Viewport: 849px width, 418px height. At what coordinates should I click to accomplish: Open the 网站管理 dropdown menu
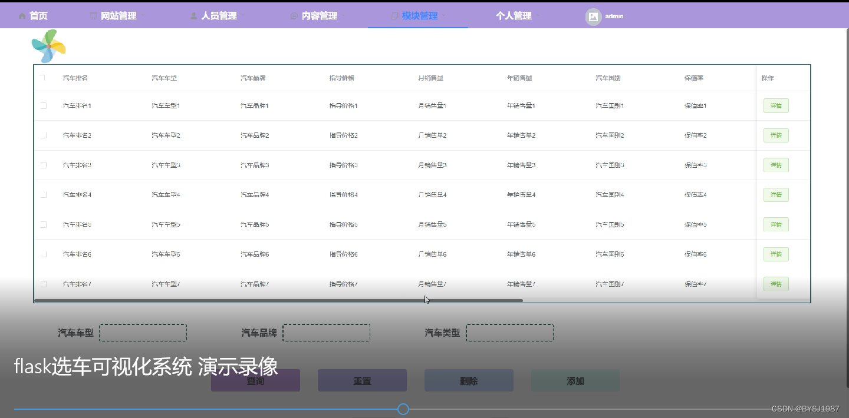[x=118, y=16]
